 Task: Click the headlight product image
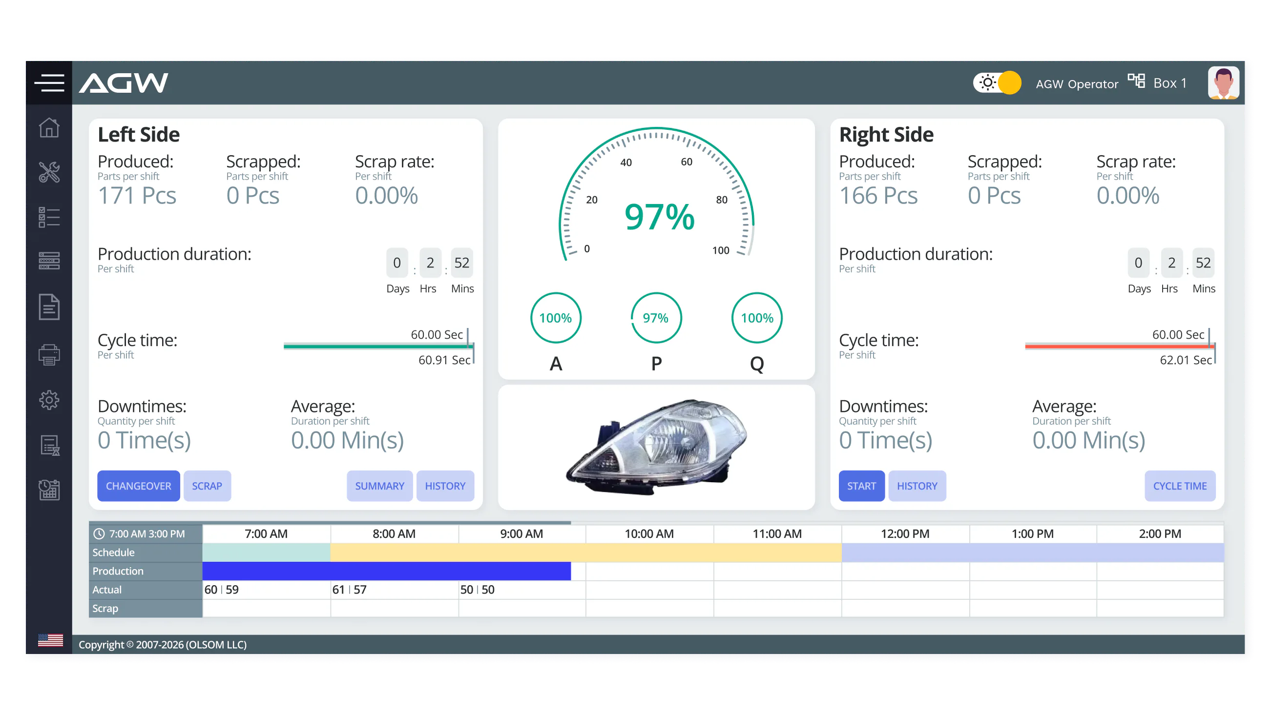coord(656,447)
